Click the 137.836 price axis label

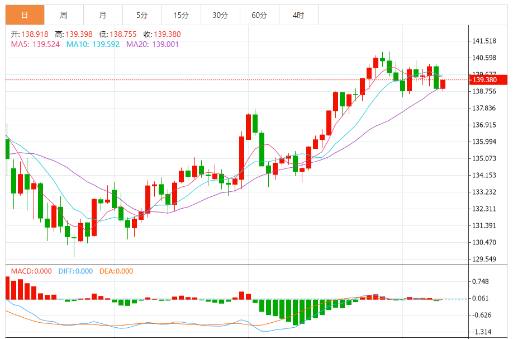pyautogui.click(x=484, y=108)
